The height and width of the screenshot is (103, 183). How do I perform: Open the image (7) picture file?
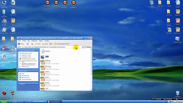tap(178, 21)
